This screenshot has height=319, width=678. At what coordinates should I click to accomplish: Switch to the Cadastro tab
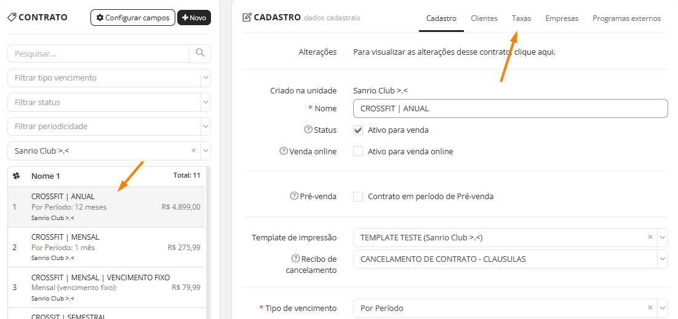point(441,18)
